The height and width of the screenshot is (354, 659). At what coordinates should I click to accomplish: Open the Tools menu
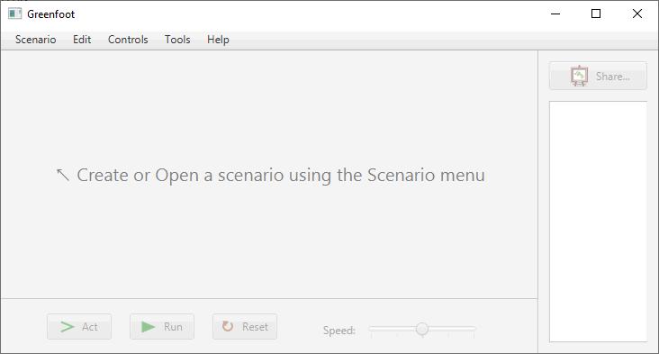[x=177, y=40]
